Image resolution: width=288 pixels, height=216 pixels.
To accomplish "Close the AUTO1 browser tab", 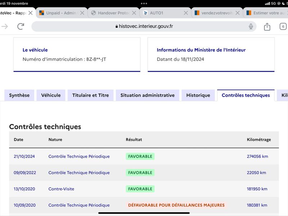I will (x=186, y=13).
